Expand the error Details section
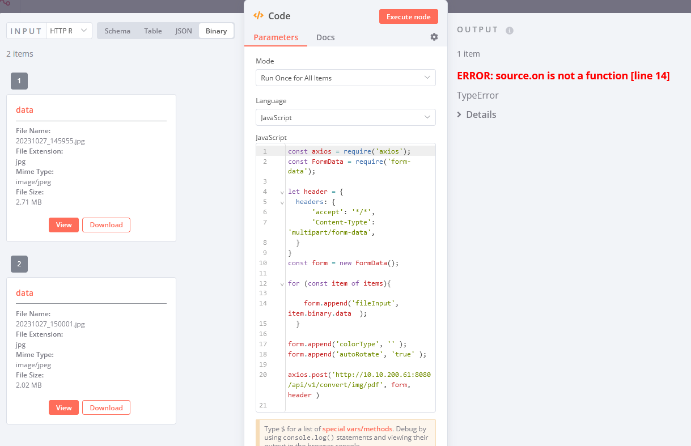 coord(476,114)
